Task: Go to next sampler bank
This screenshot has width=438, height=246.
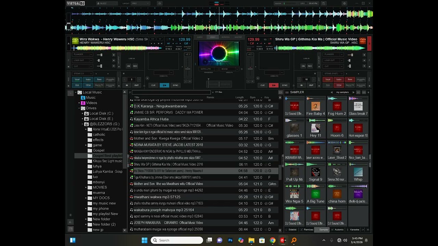Action: pos(353,92)
